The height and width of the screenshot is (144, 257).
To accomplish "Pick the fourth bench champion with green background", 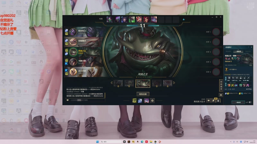I will click(x=132, y=20).
